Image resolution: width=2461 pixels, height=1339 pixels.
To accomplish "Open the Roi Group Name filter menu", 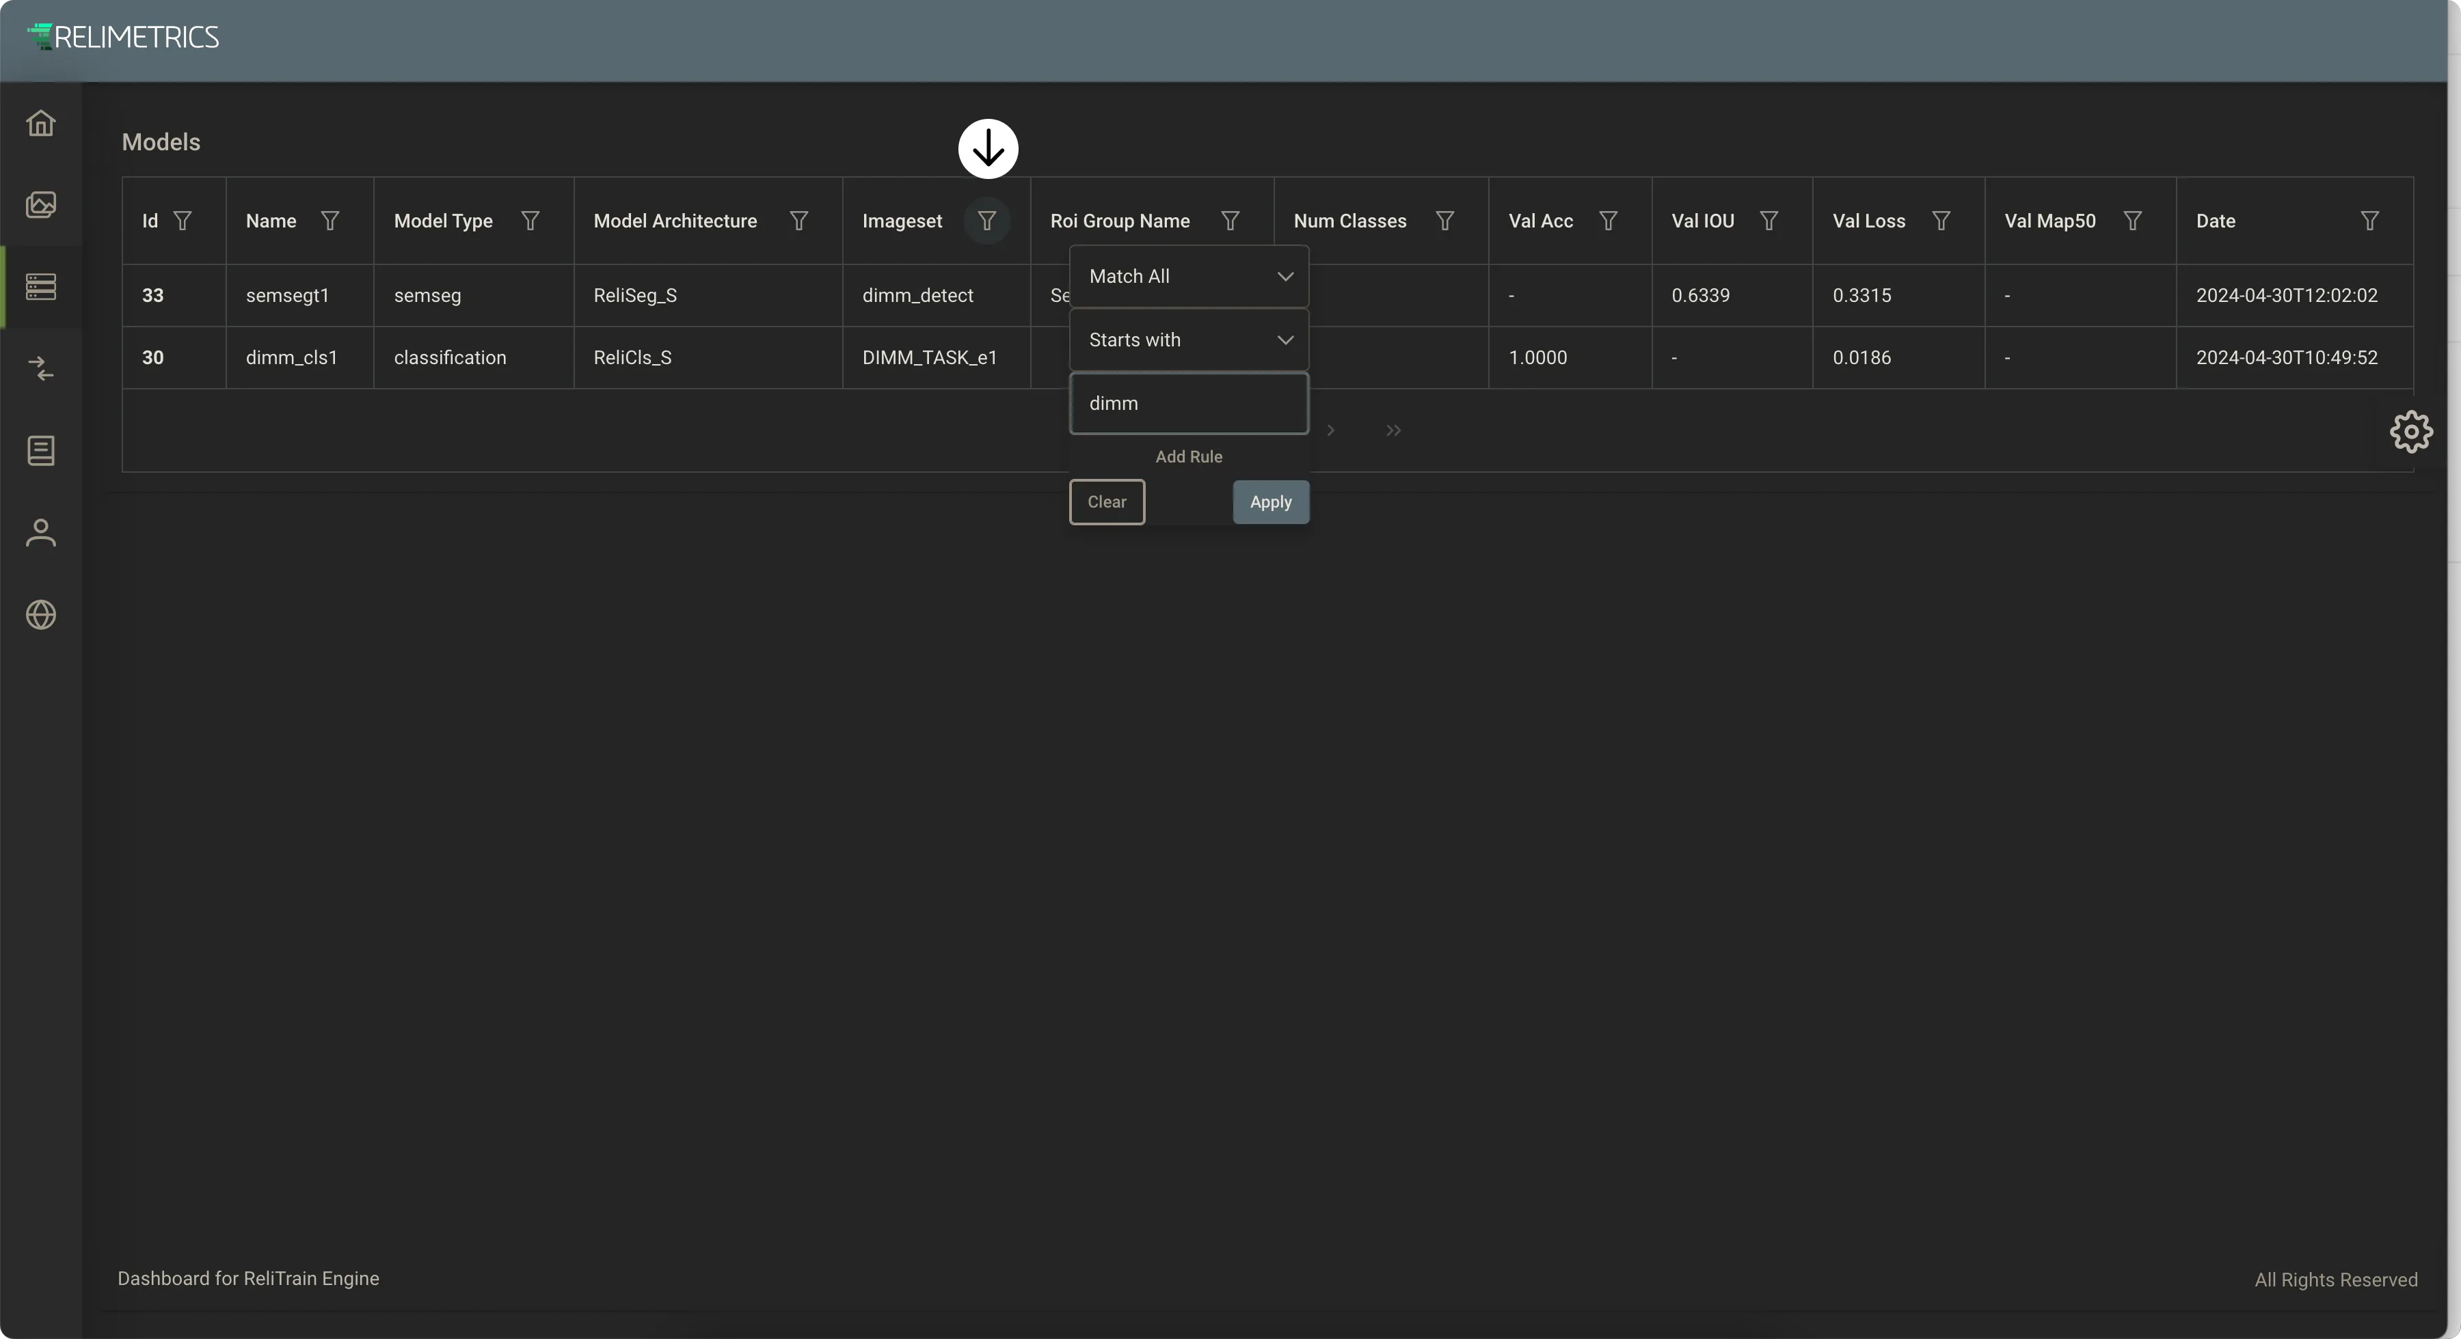I will (1230, 221).
